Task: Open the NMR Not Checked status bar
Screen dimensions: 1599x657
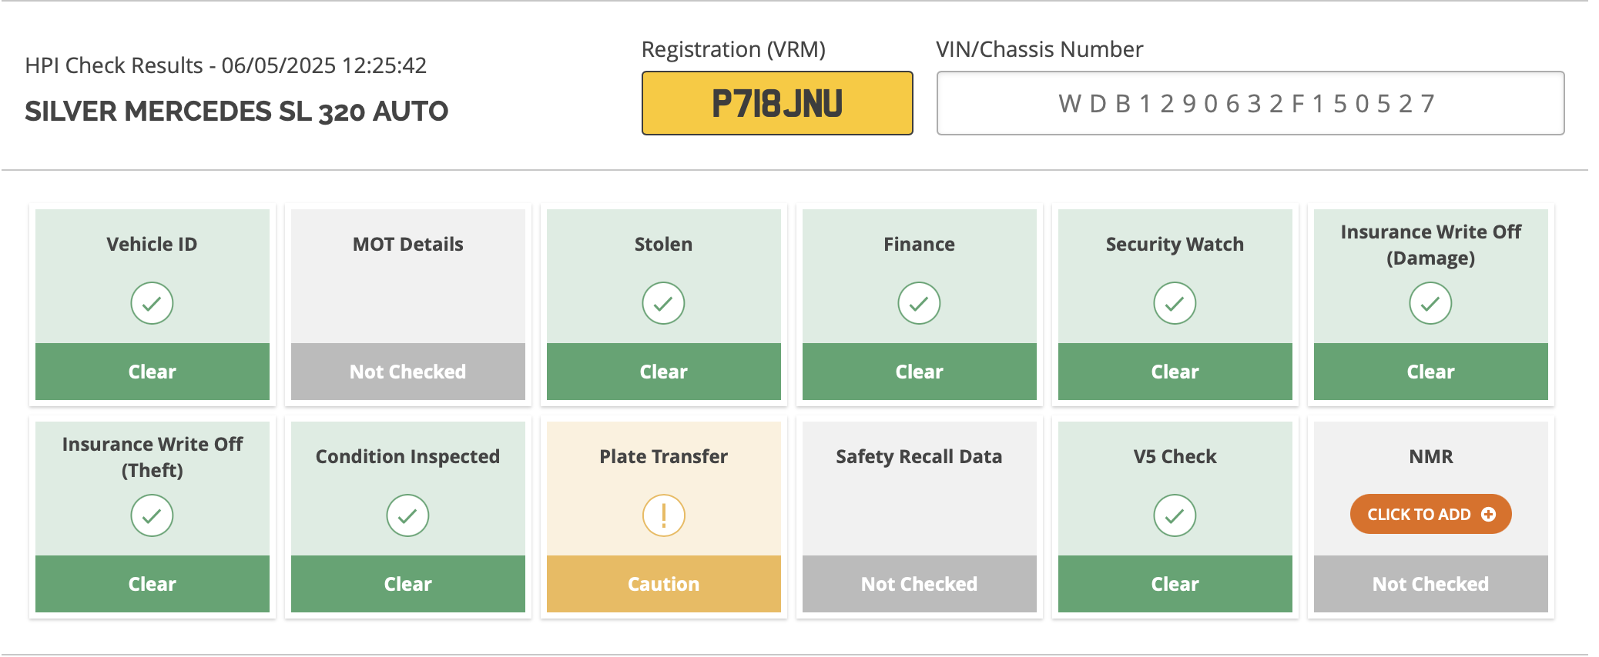Action: coord(1431,584)
